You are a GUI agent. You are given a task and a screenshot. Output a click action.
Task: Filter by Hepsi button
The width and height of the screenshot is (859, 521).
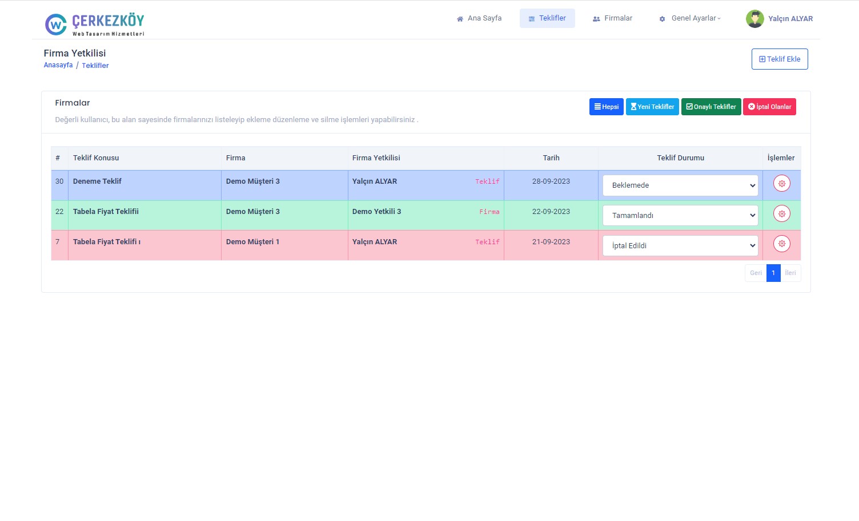tap(606, 107)
